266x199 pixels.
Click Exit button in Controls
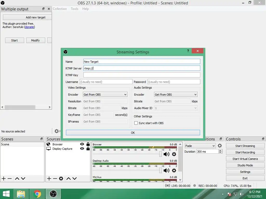[245, 178]
